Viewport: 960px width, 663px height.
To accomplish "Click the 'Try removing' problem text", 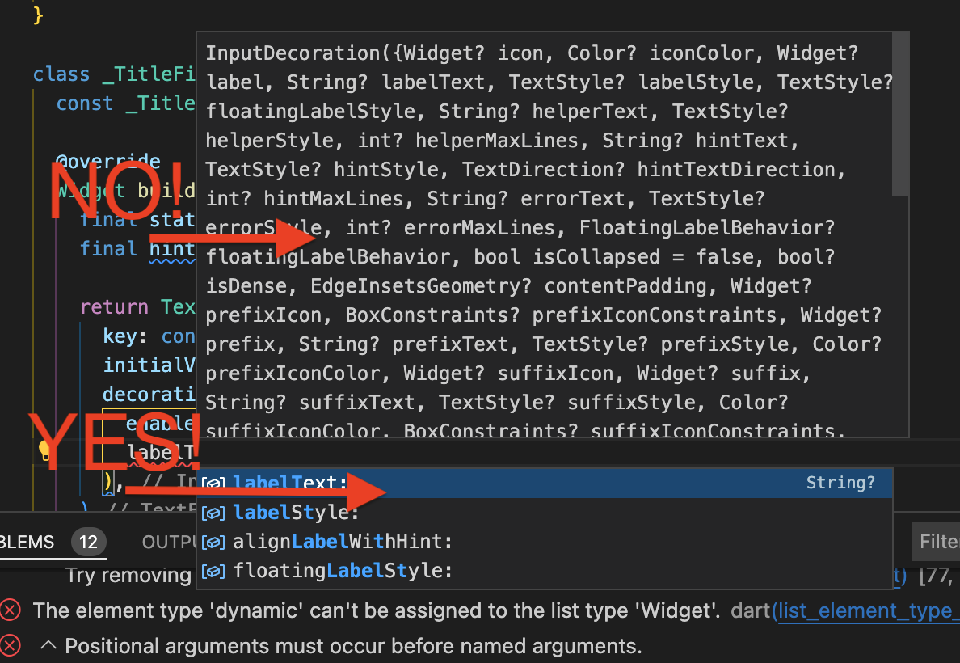I will [x=128, y=576].
